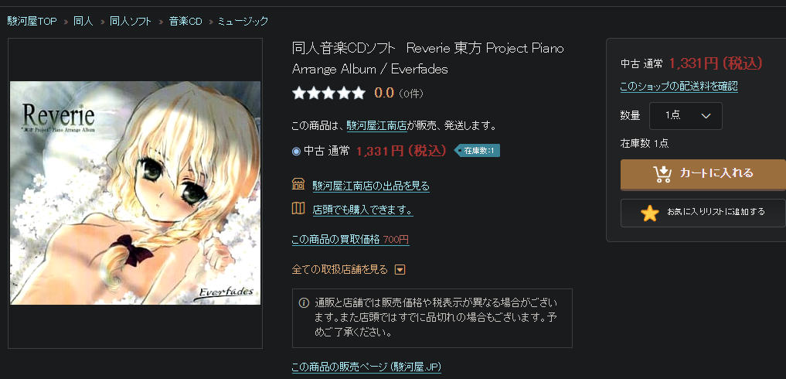This screenshot has width=786, height=379.
Task: Go to 駿河屋TOP breadcrumb
Action: click(x=32, y=21)
